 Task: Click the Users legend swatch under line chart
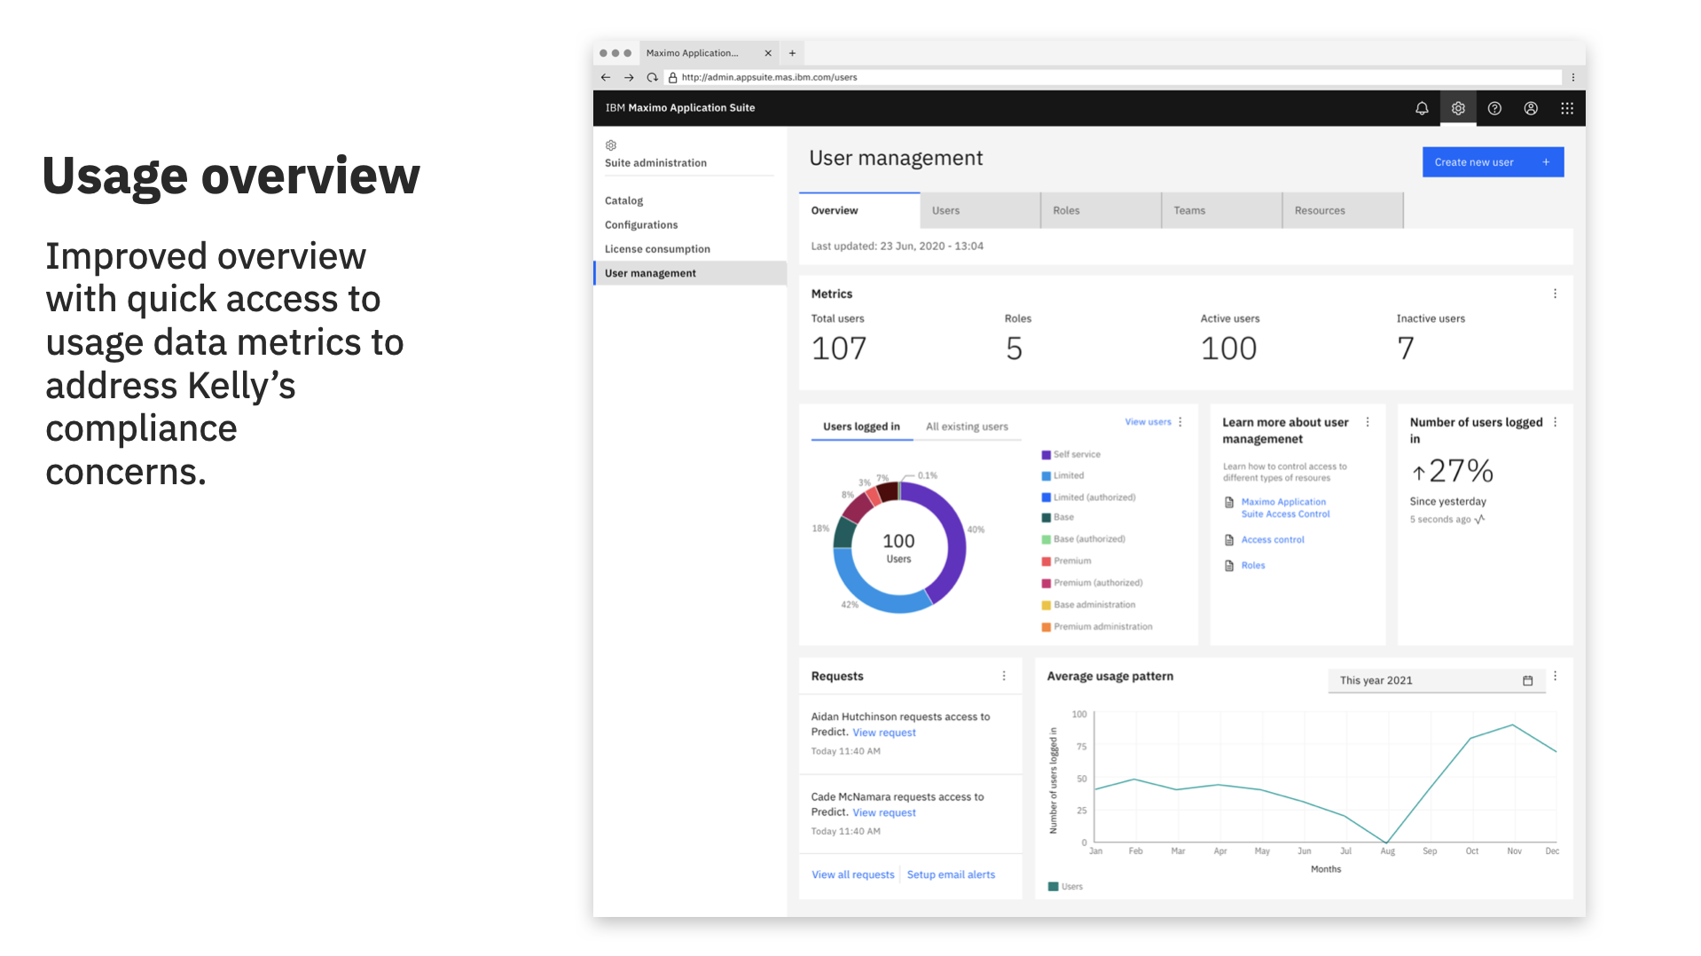(x=1053, y=887)
